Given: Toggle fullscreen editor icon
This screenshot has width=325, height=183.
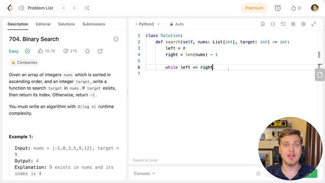Looking at the screenshot, I should pyautogui.click(x=313, y=24).
